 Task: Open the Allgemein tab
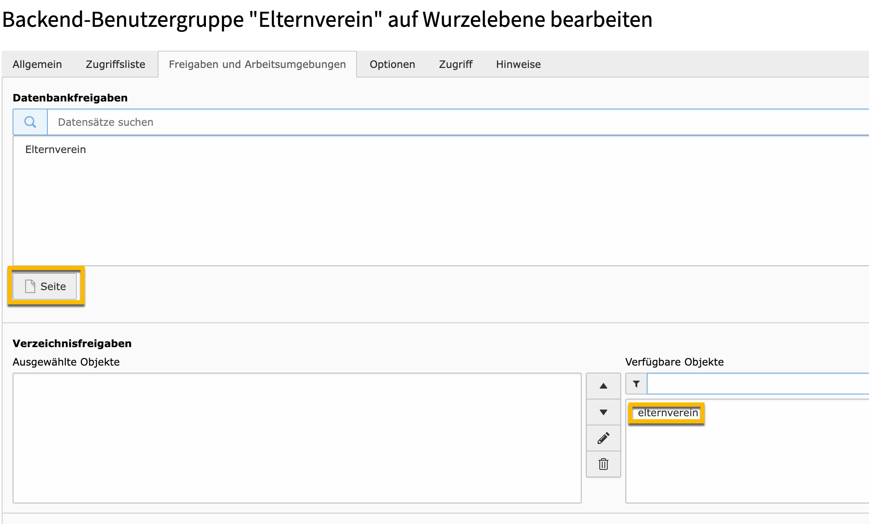[37, 64]
